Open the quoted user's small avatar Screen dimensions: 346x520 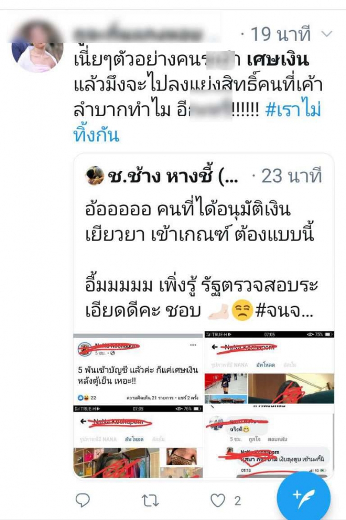tap(95, 175)
